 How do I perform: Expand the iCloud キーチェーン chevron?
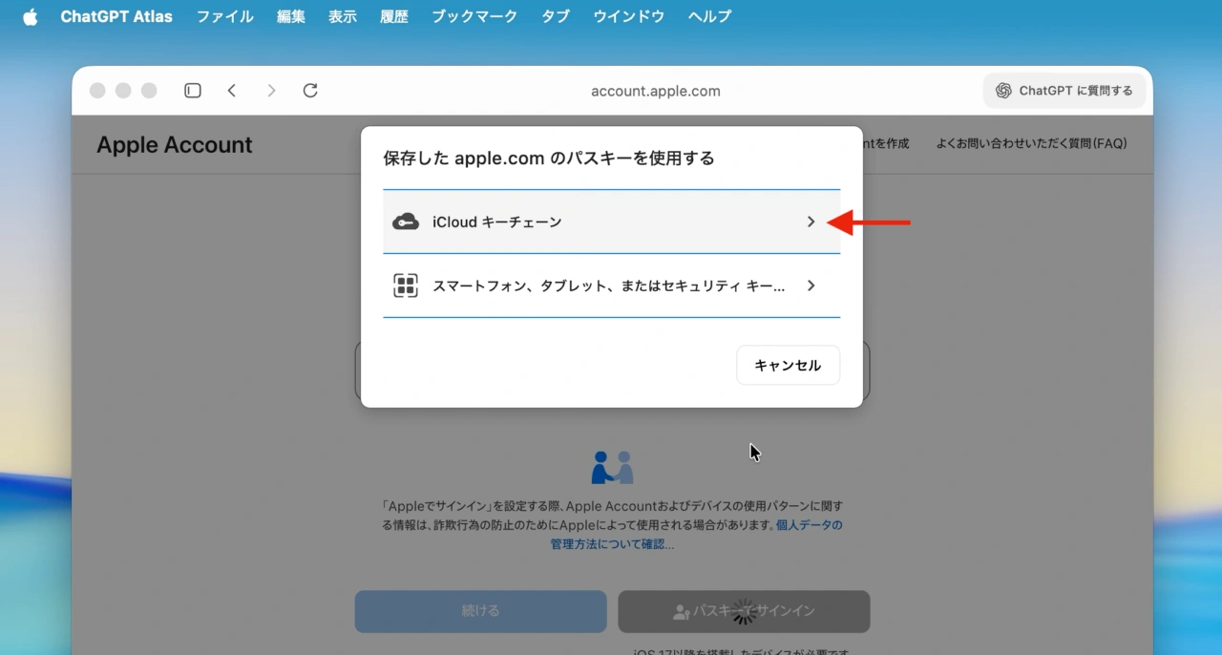pos(811,222)
